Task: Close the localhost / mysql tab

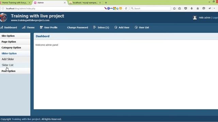Action: click(100, 3)
